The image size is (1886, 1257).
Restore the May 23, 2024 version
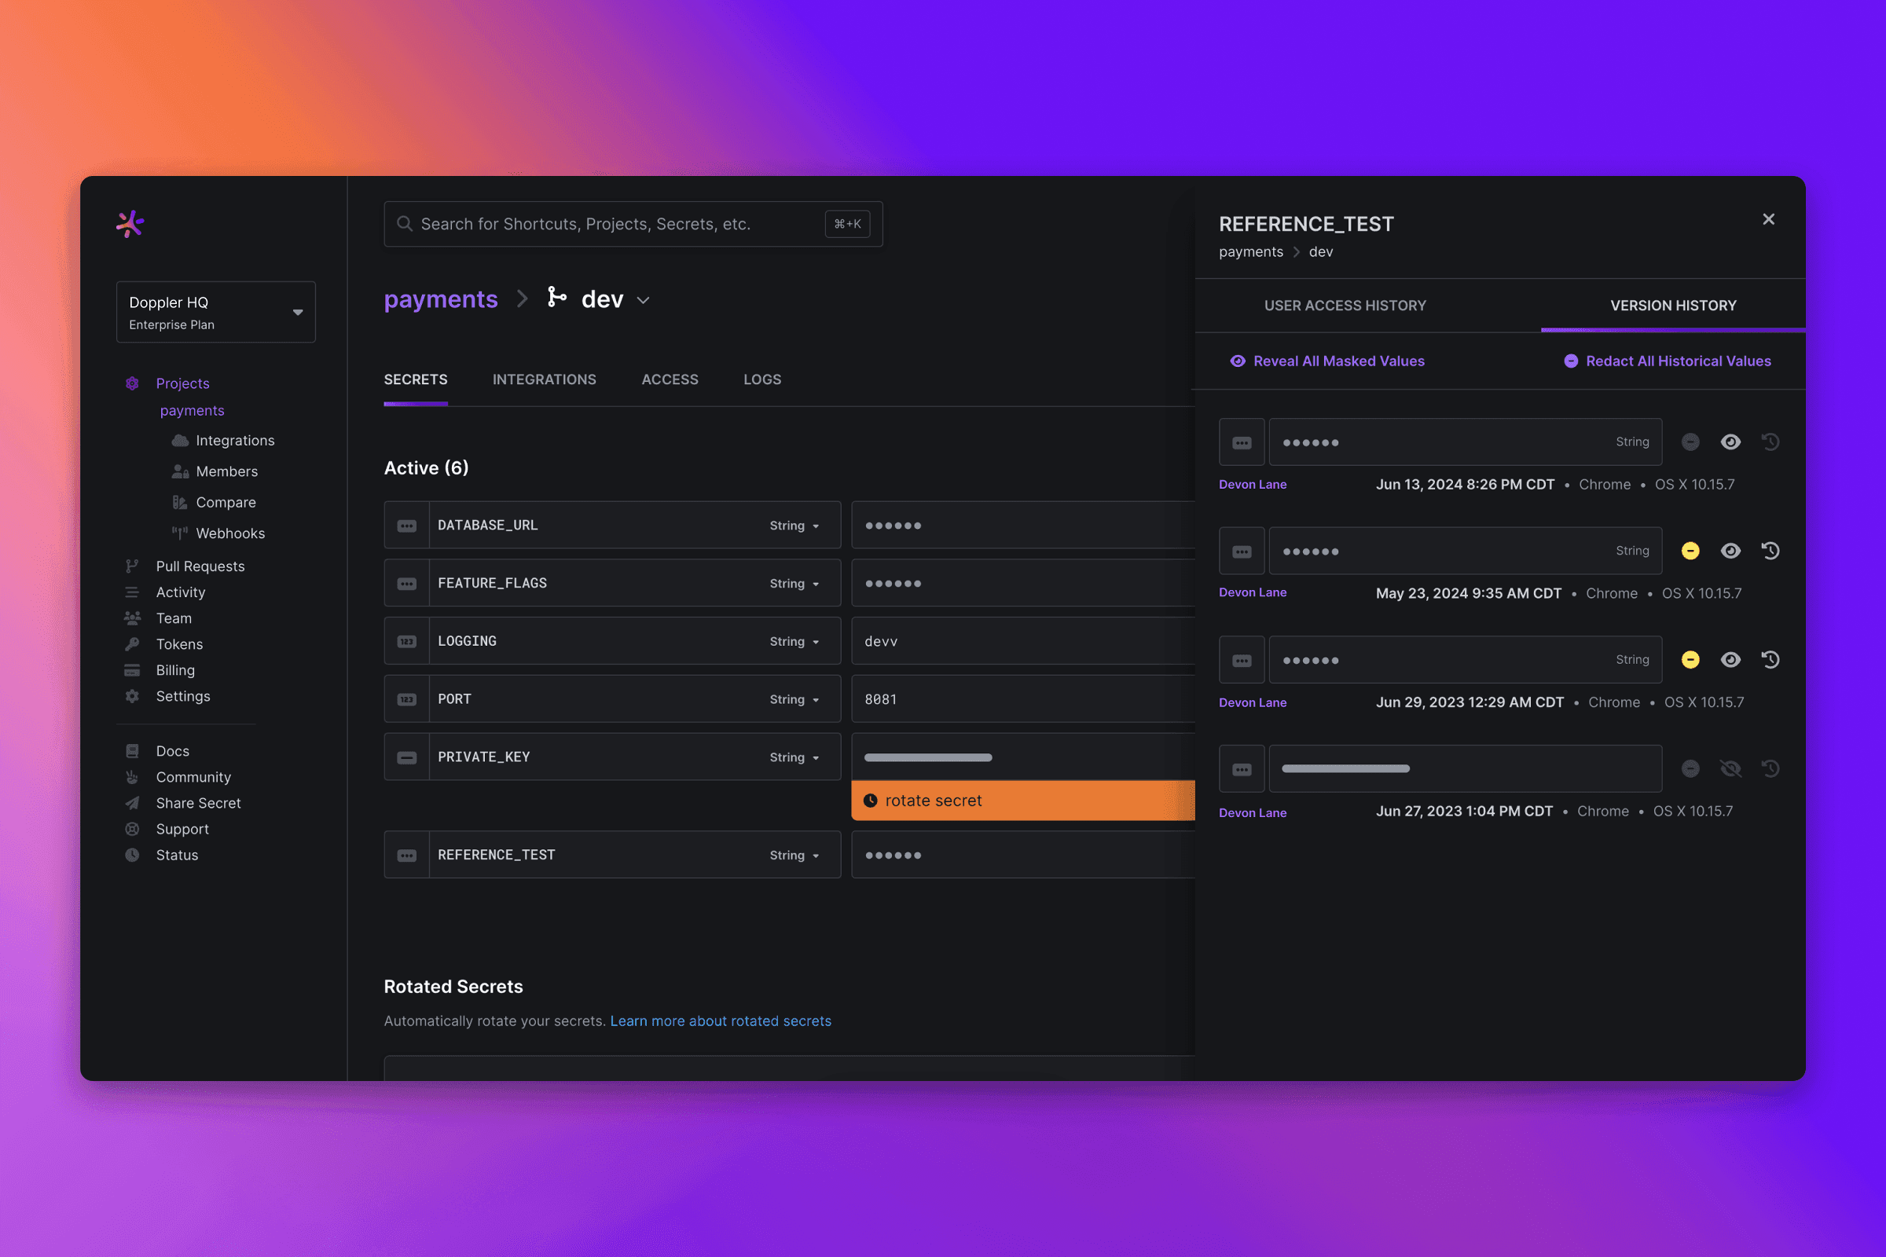pos(1770,551)
